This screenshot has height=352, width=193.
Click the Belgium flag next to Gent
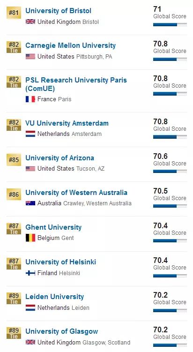[x=30, y=238]
